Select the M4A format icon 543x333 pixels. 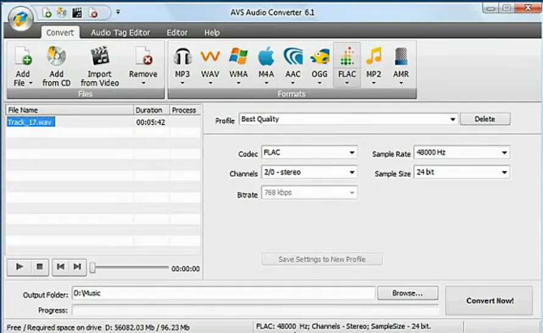[265, 57]
